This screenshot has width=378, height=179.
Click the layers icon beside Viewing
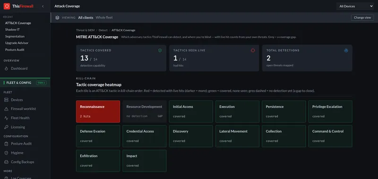(57, 17)
